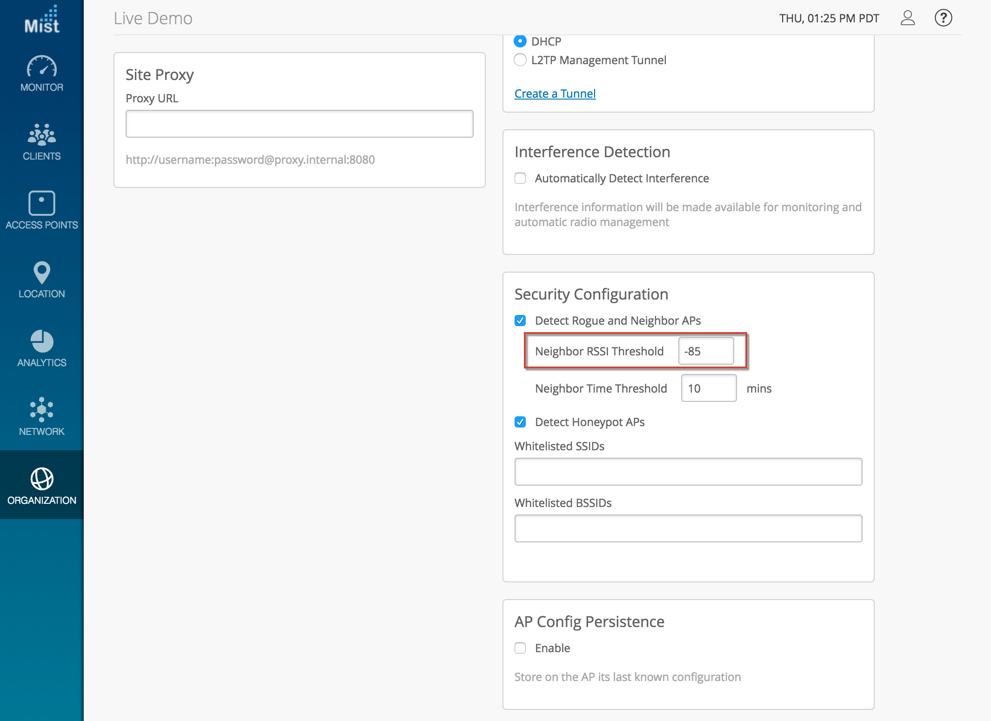This screenshot has width=991, height=721.
Task: Click the Mist logo
Action: click(x=42, y=20)
